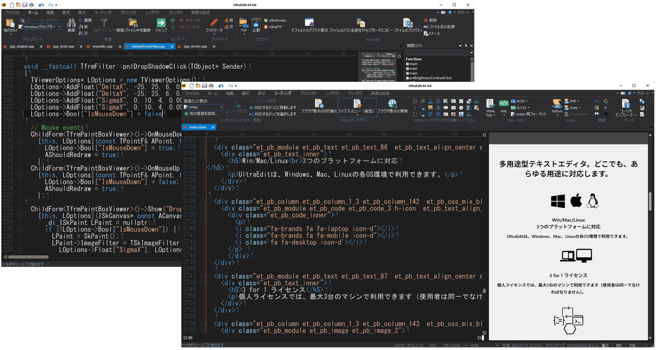Viewport: 657px width, 350px height.
Task: Collapse fold marker at line 202
Action: click(21, 74)
